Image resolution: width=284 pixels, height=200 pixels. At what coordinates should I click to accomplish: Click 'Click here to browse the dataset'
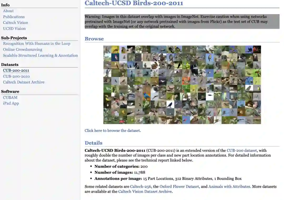click(x=113, y=131)
